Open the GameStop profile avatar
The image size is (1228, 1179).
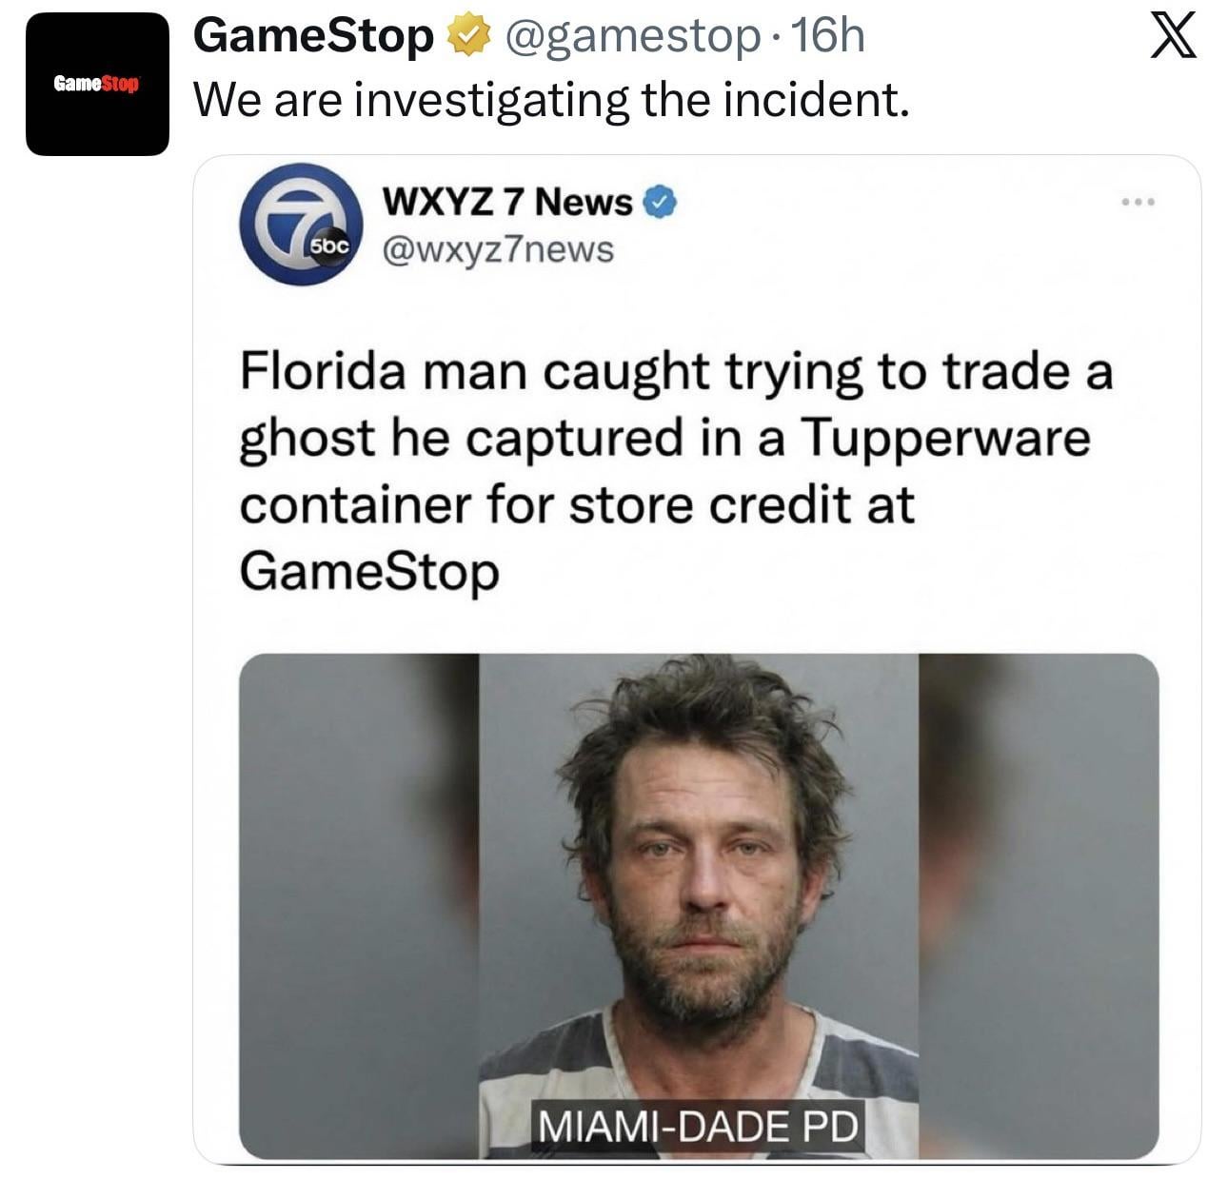pos(97,84)
